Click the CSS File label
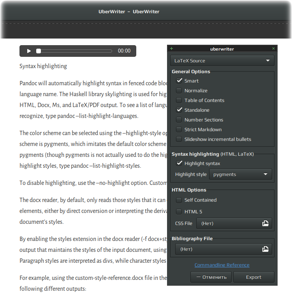 (184, 223)
